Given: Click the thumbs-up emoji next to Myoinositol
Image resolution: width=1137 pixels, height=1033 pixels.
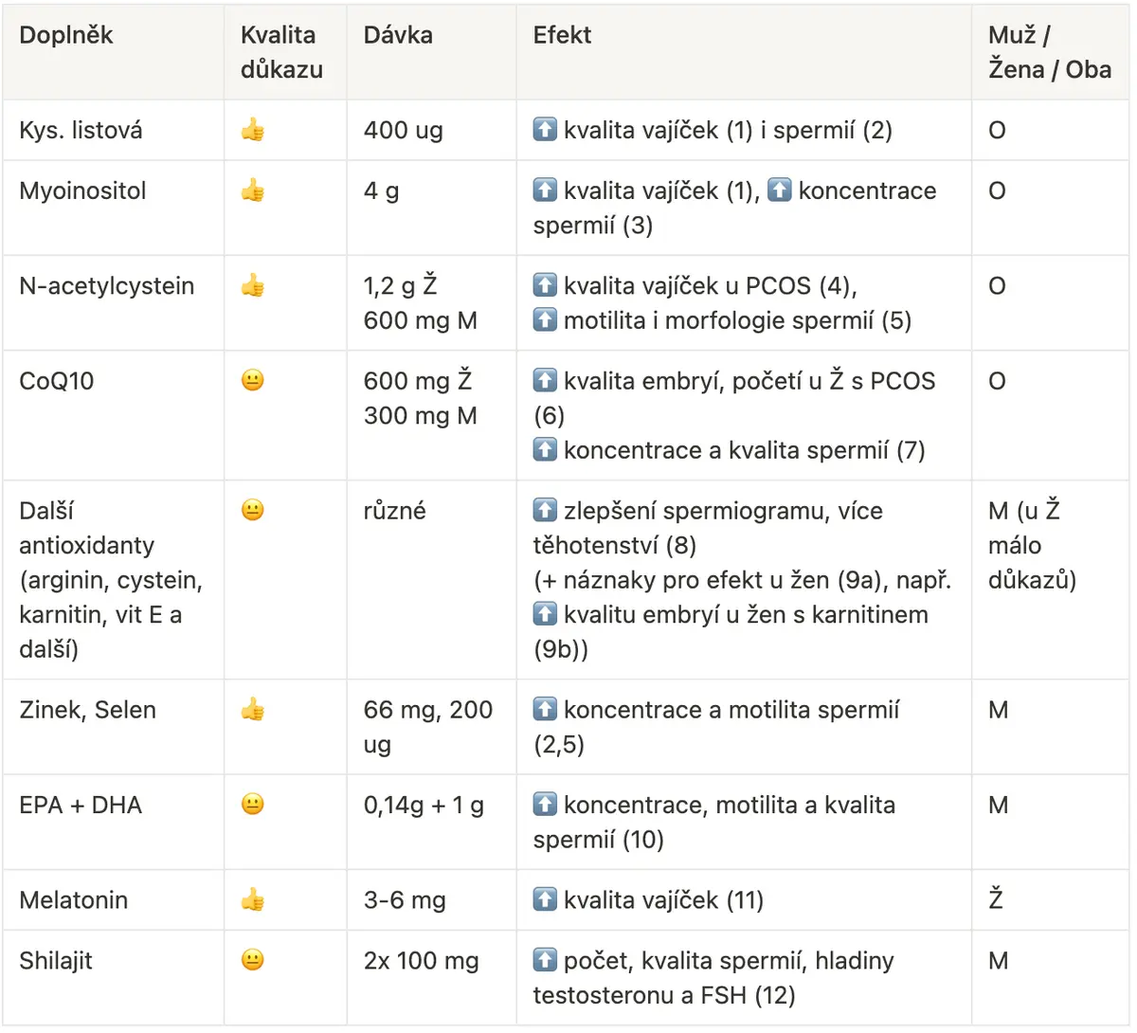Looking at the screenshot, I should [252, 190].
